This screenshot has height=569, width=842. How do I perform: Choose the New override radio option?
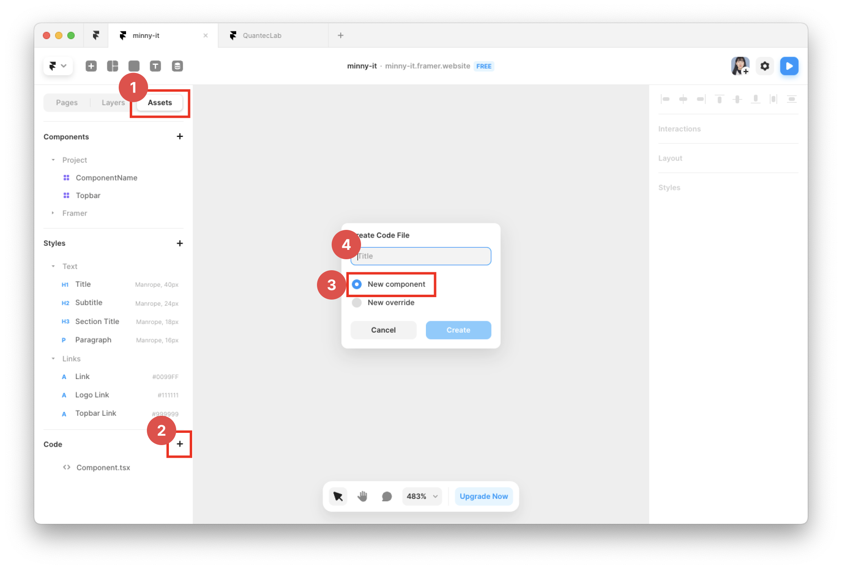(357, 302)
